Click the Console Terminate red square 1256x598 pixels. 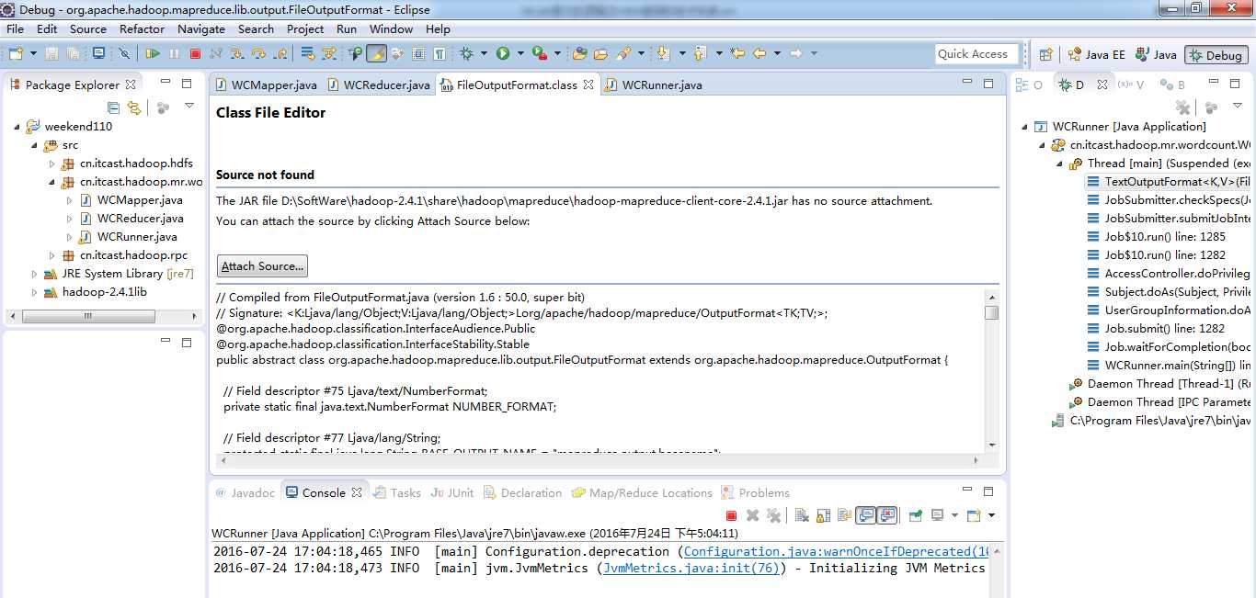coord(731,515)
